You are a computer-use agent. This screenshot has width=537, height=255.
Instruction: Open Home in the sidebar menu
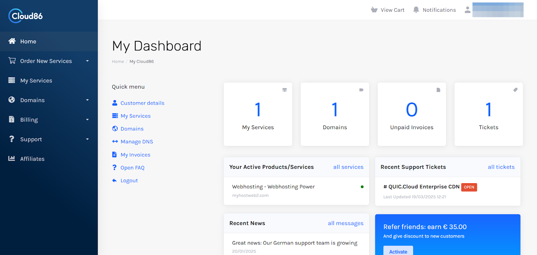pos(49,41)
